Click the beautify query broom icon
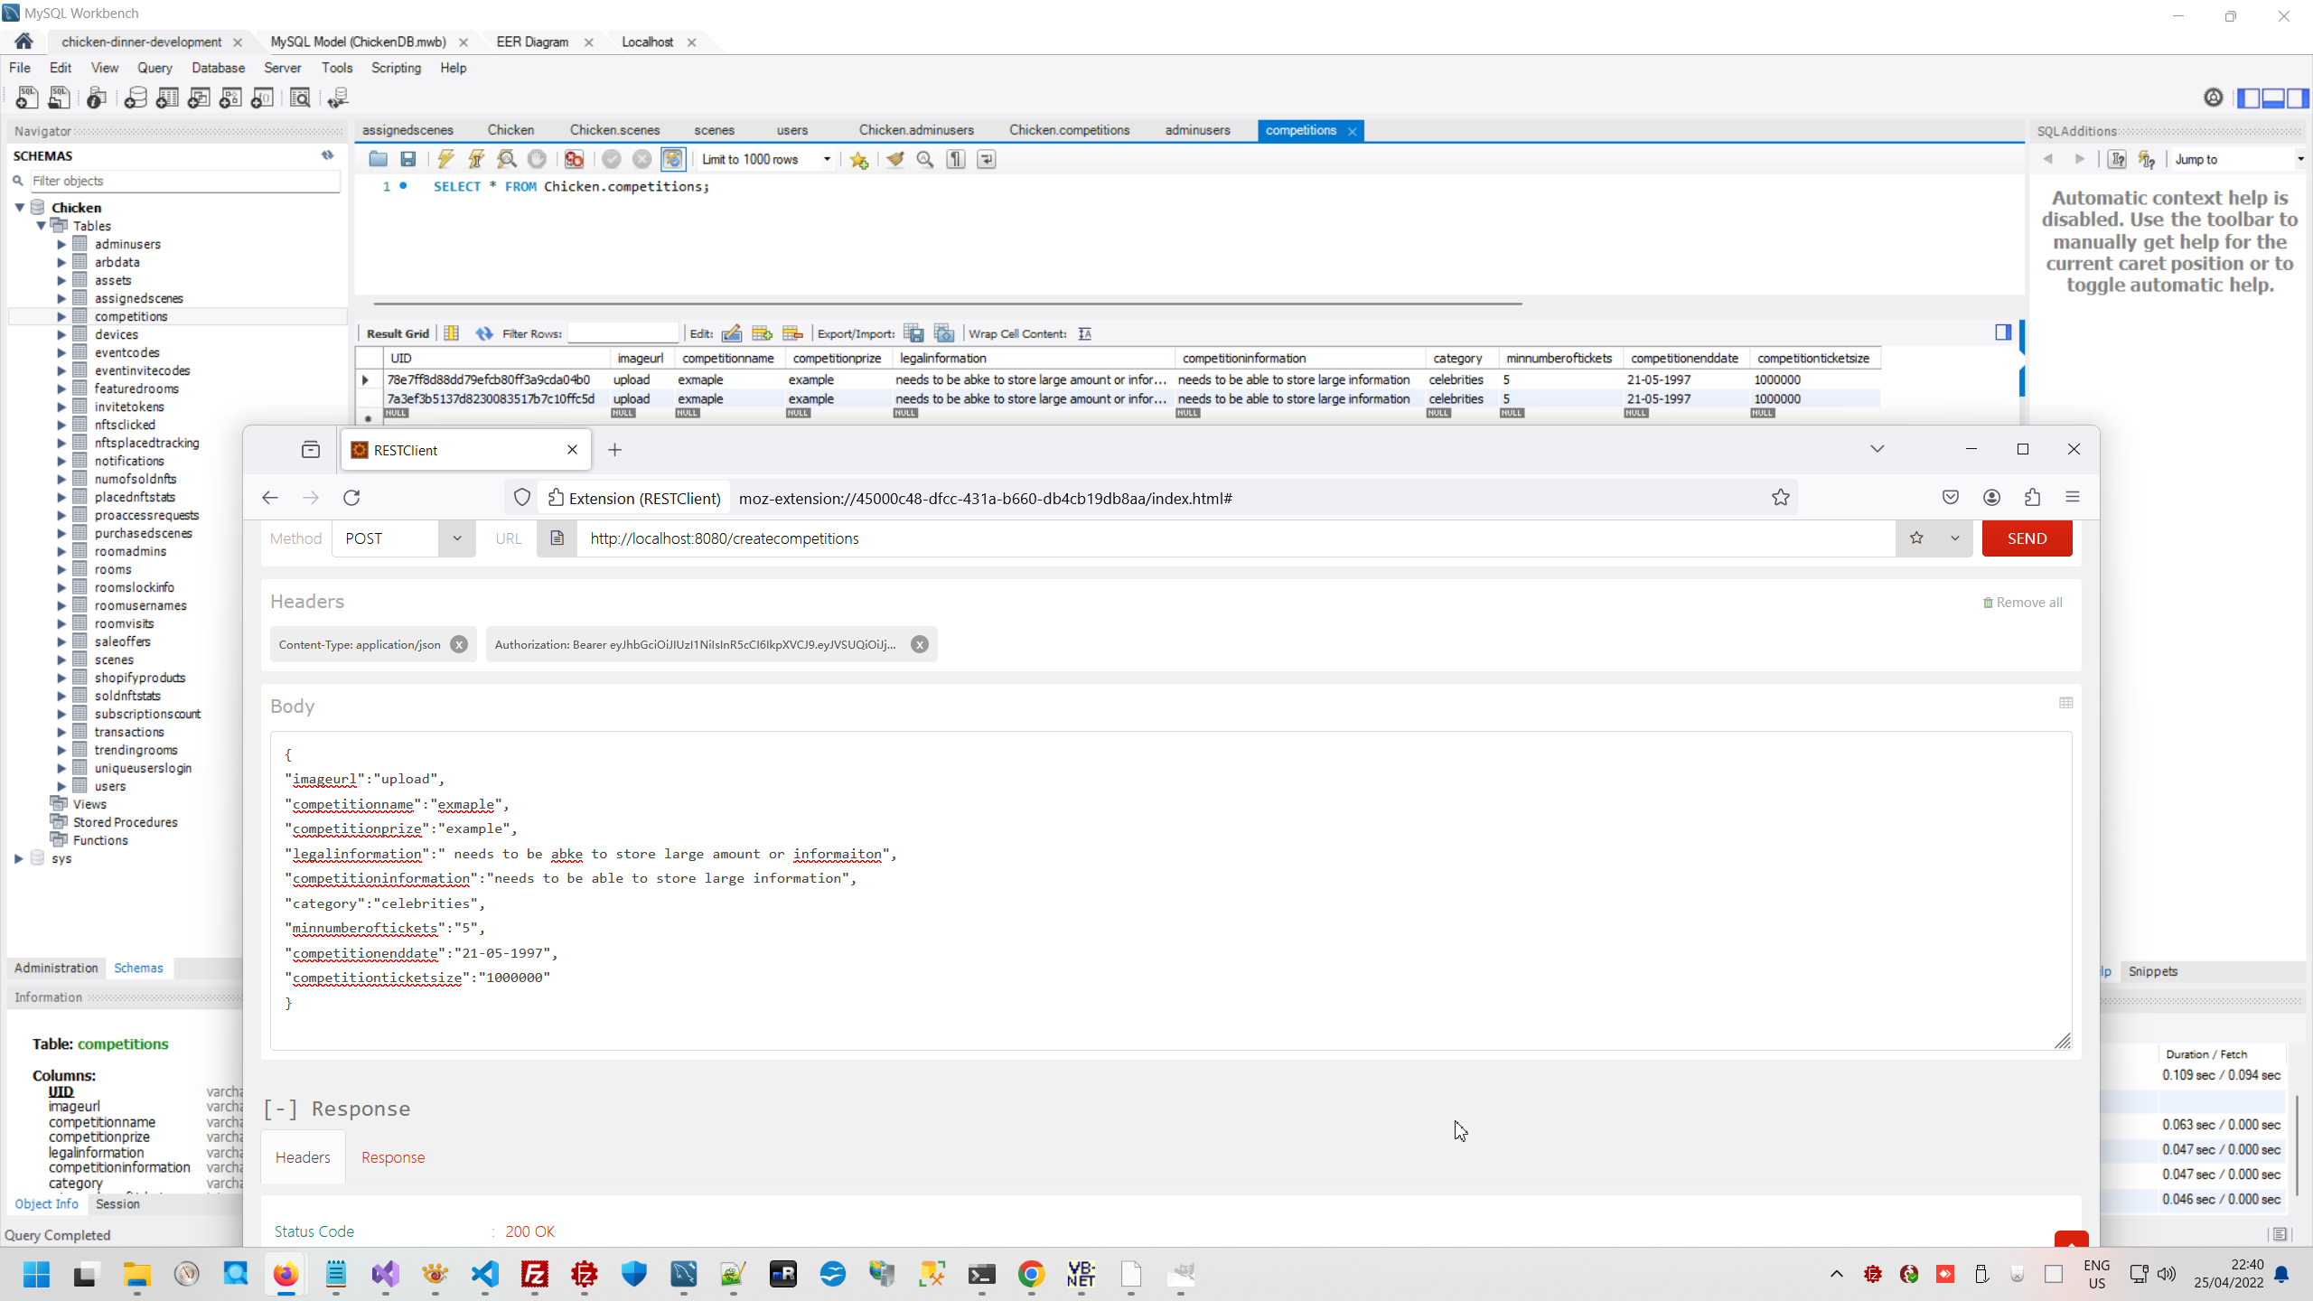This screenshot has height=1301, width=2313. click(x=894, y=159)
